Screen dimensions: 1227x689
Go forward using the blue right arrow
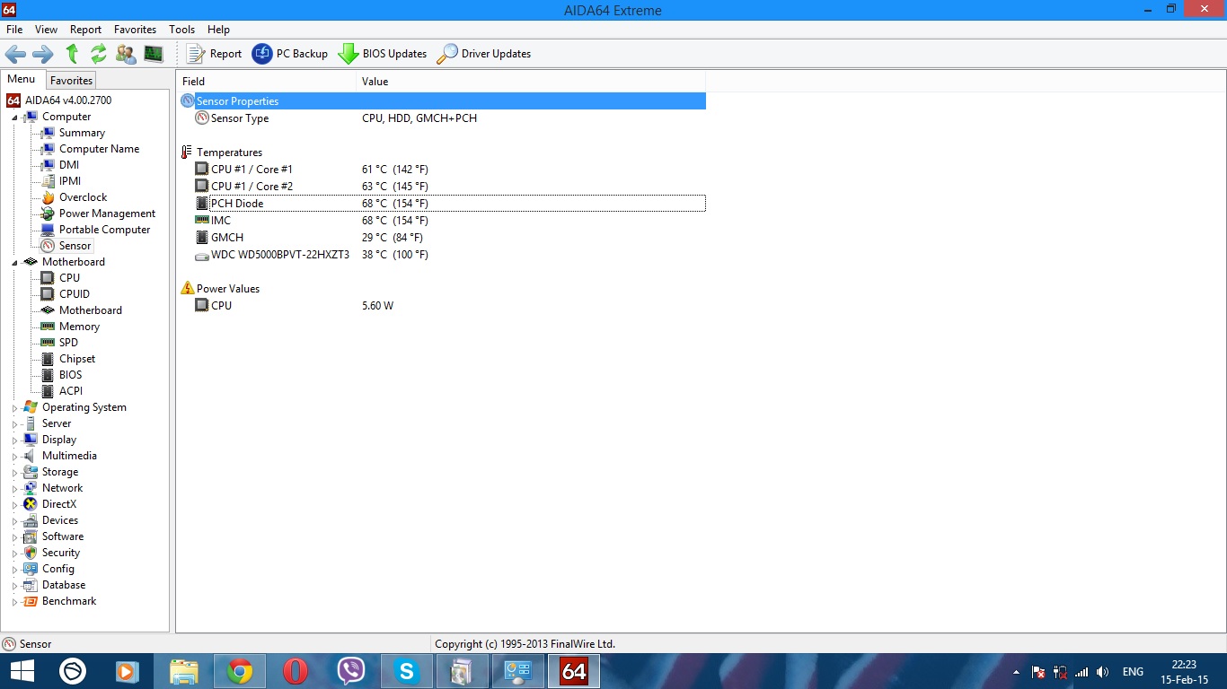(43, 54)
